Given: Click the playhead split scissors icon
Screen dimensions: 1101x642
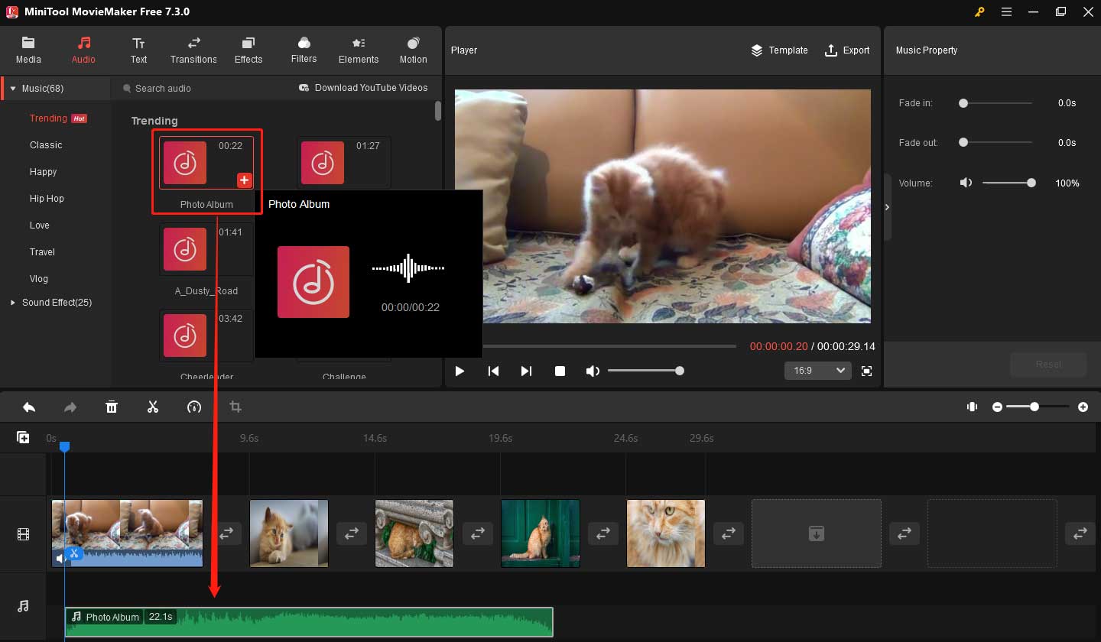Looking at the screenshot, I should 73,553.
